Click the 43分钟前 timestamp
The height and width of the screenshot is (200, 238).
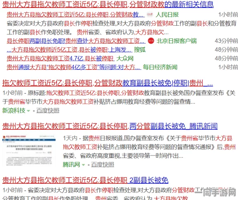(226, 41)
